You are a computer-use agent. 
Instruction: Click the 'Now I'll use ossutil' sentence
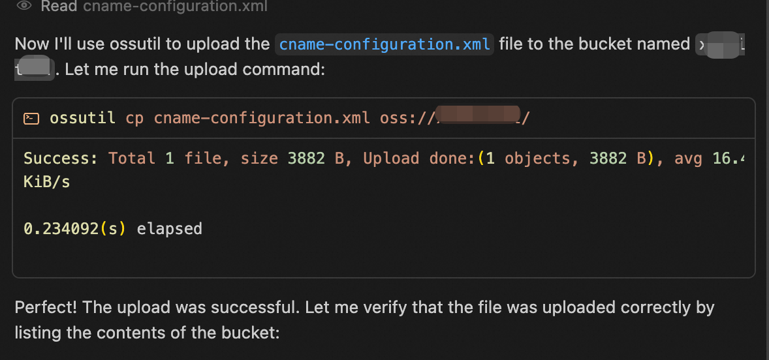click(142, 44)
